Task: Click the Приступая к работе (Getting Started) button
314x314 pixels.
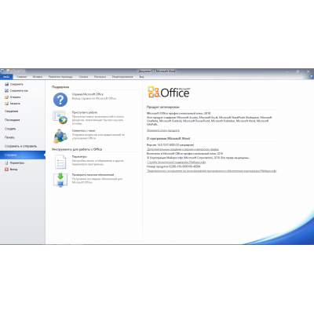Action: coord(60,117)
